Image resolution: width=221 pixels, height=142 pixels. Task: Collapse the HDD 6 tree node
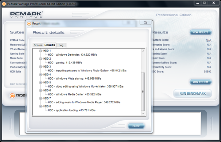[x=41, y=90]
